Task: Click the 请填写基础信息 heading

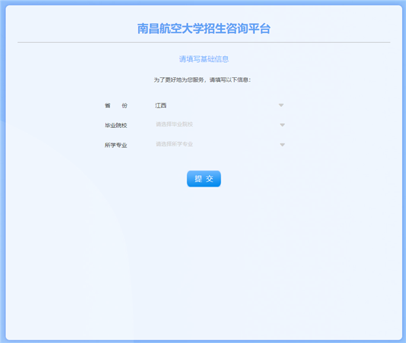Action: coord(204,60)
